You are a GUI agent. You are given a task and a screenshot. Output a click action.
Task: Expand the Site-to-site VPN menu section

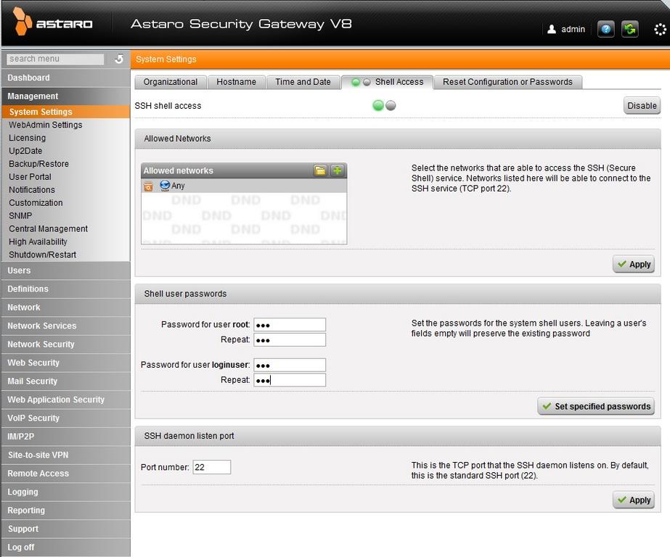(x=38, y=455)
